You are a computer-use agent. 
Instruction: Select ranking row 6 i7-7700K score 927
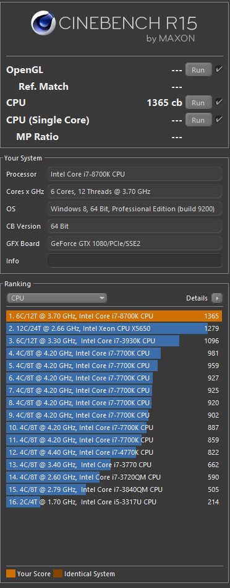click(x=114, y=378)
